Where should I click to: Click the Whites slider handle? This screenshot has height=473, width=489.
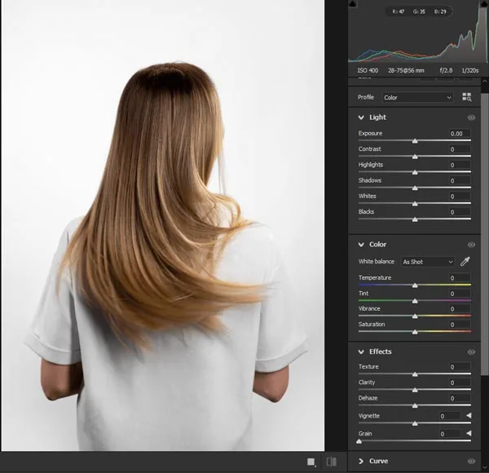[x=415, y=204]
